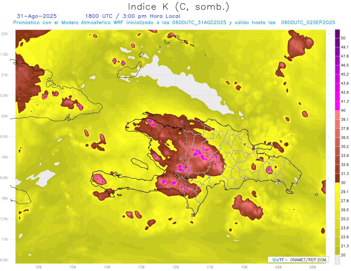Click the '46.5' colorbar value
Screen dimensions: 351x271
[345, 65]
